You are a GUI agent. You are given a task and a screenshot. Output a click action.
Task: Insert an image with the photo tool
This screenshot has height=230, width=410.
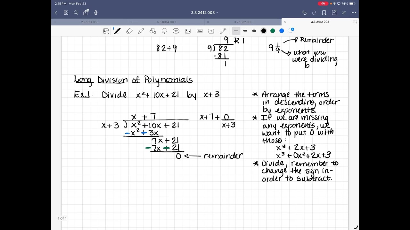pyautogui.click(x=188, y=31)
